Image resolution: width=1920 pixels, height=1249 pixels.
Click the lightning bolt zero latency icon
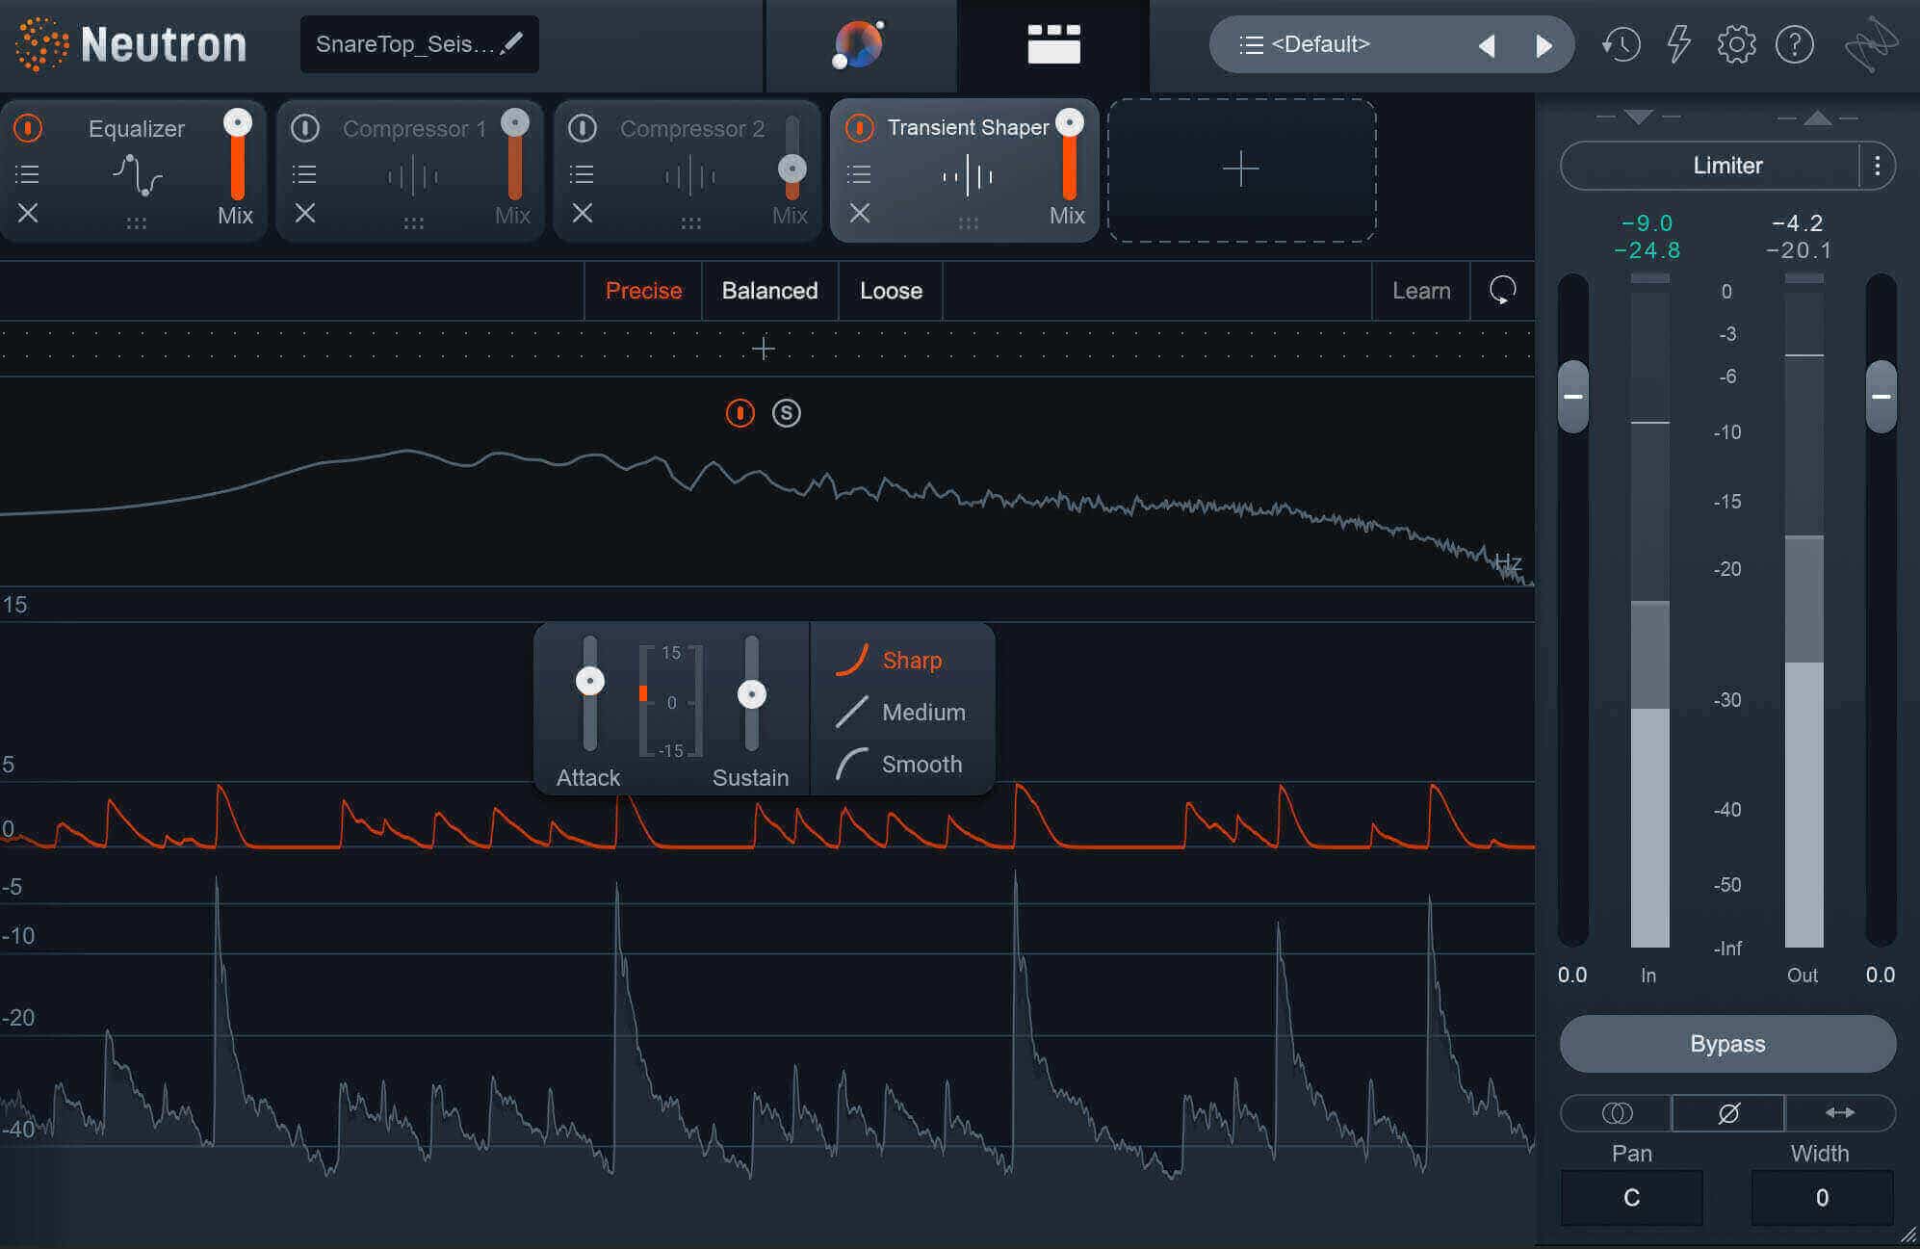point(1678,44)
